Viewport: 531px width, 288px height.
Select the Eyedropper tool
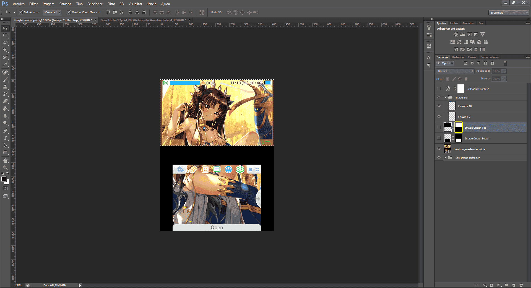(5, 64)
